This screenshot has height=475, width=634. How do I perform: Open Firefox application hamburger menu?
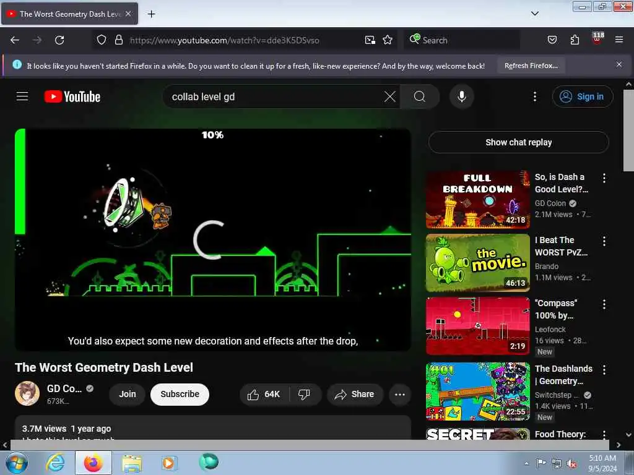click(619, 40)
